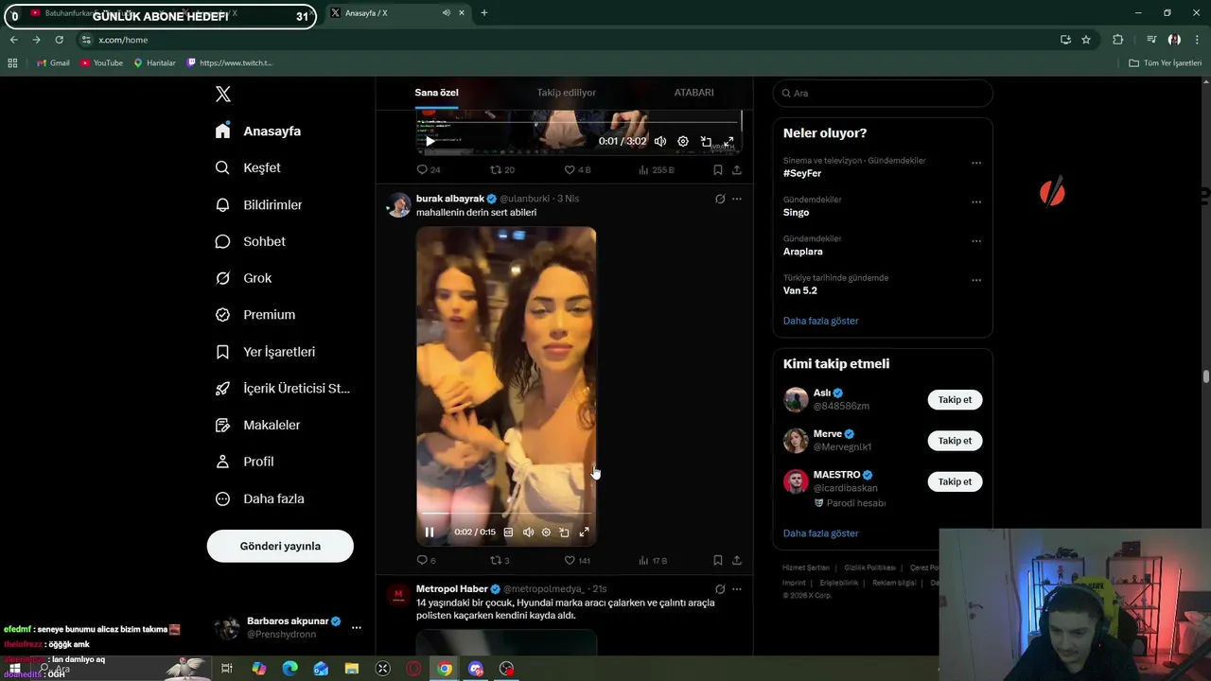Mute burak albayrak video sound
The height and width of the screenshot is (681, 1211).
[x=528, y=533]
